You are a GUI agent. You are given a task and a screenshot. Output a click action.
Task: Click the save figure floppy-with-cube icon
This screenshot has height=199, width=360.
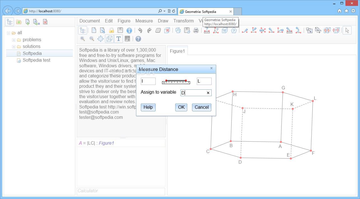tap(187, 30)
